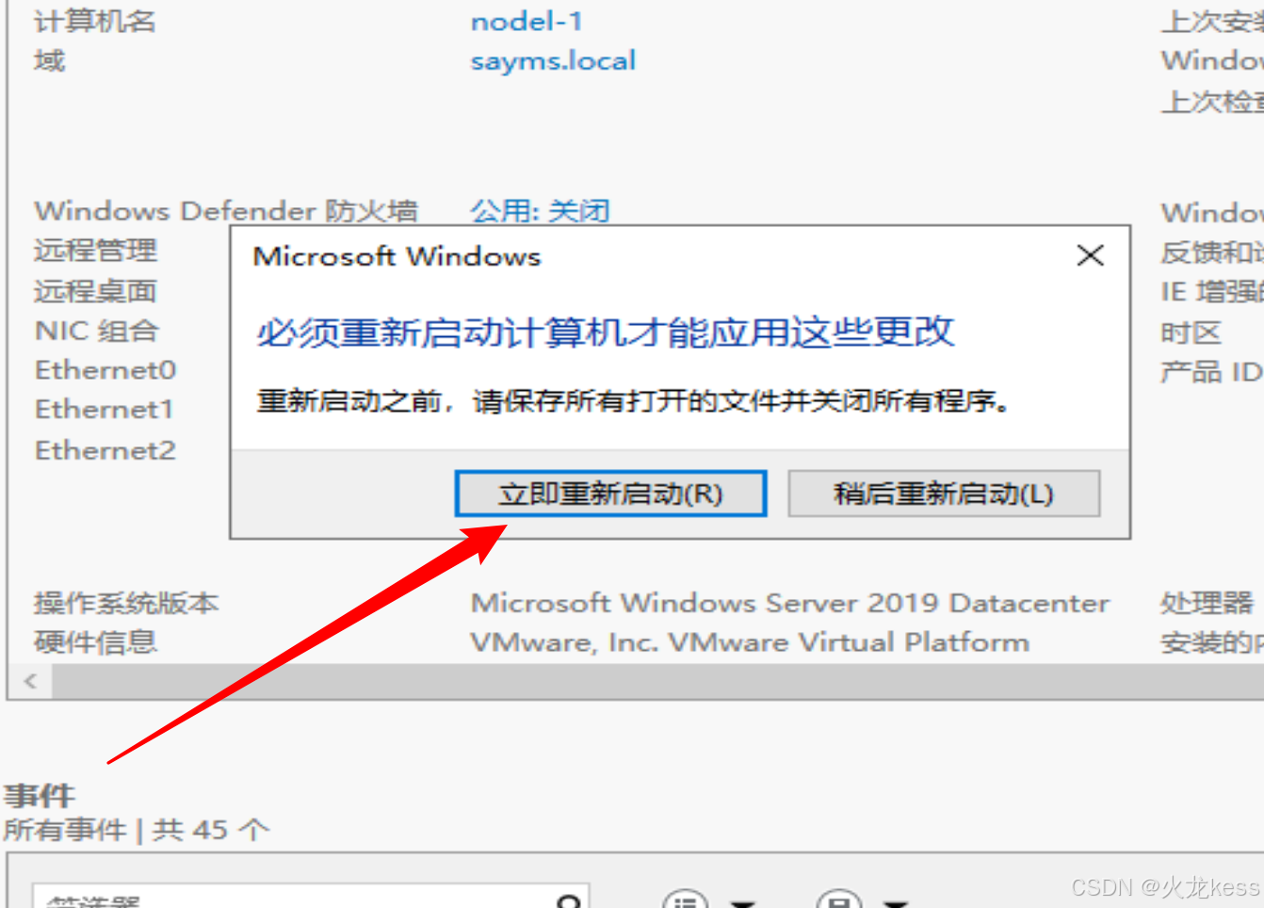Click the left arrow of horizontal scrollbar

[x=30, y=681]
